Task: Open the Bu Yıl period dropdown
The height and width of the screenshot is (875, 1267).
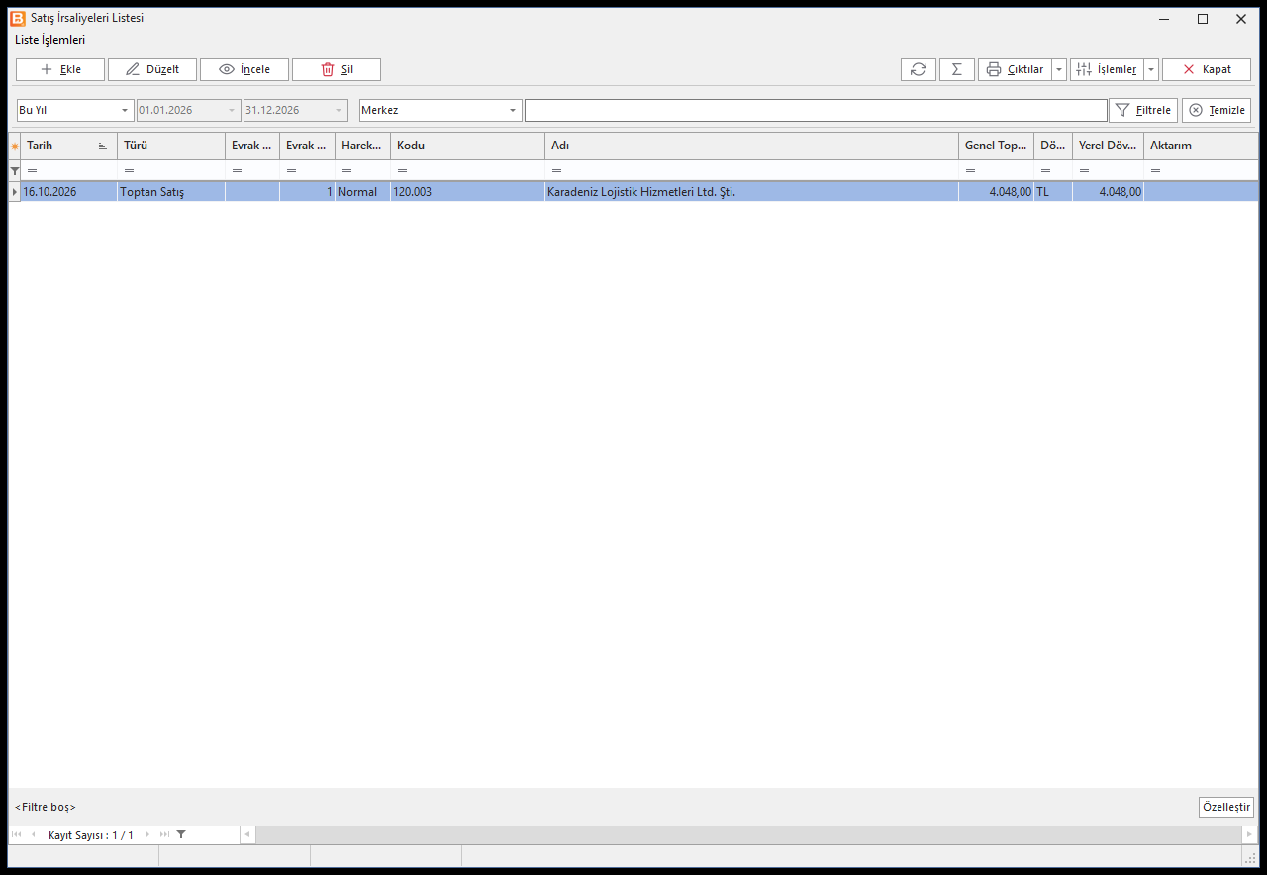Action: tap(75, 110)
